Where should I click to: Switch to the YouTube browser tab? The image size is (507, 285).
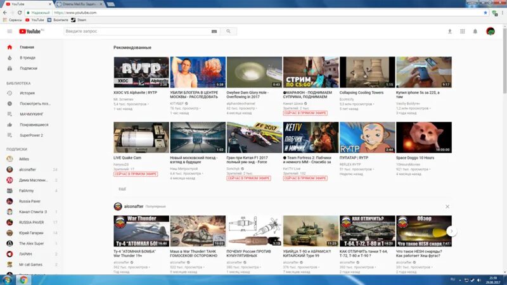[x=27, y=4]
